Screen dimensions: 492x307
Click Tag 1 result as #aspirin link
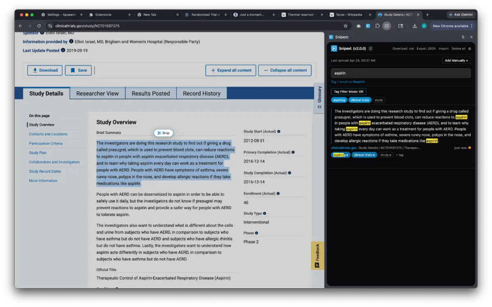[x=348, y=82]
